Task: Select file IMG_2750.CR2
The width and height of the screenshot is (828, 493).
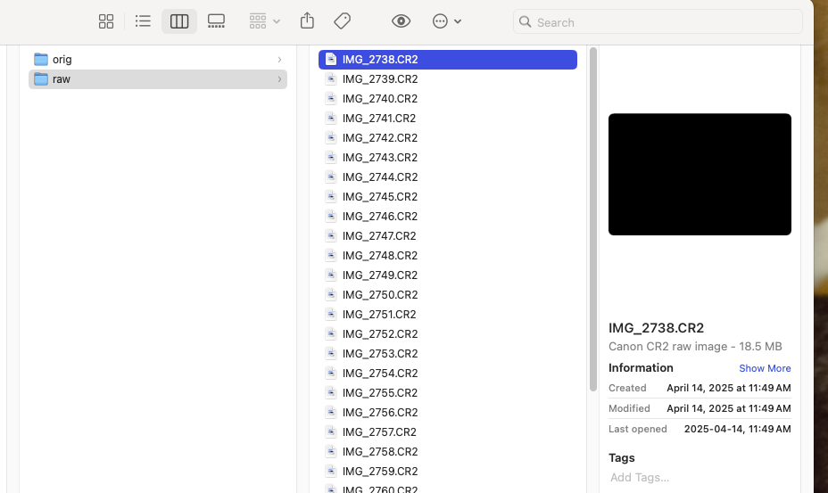Action: 447,294
